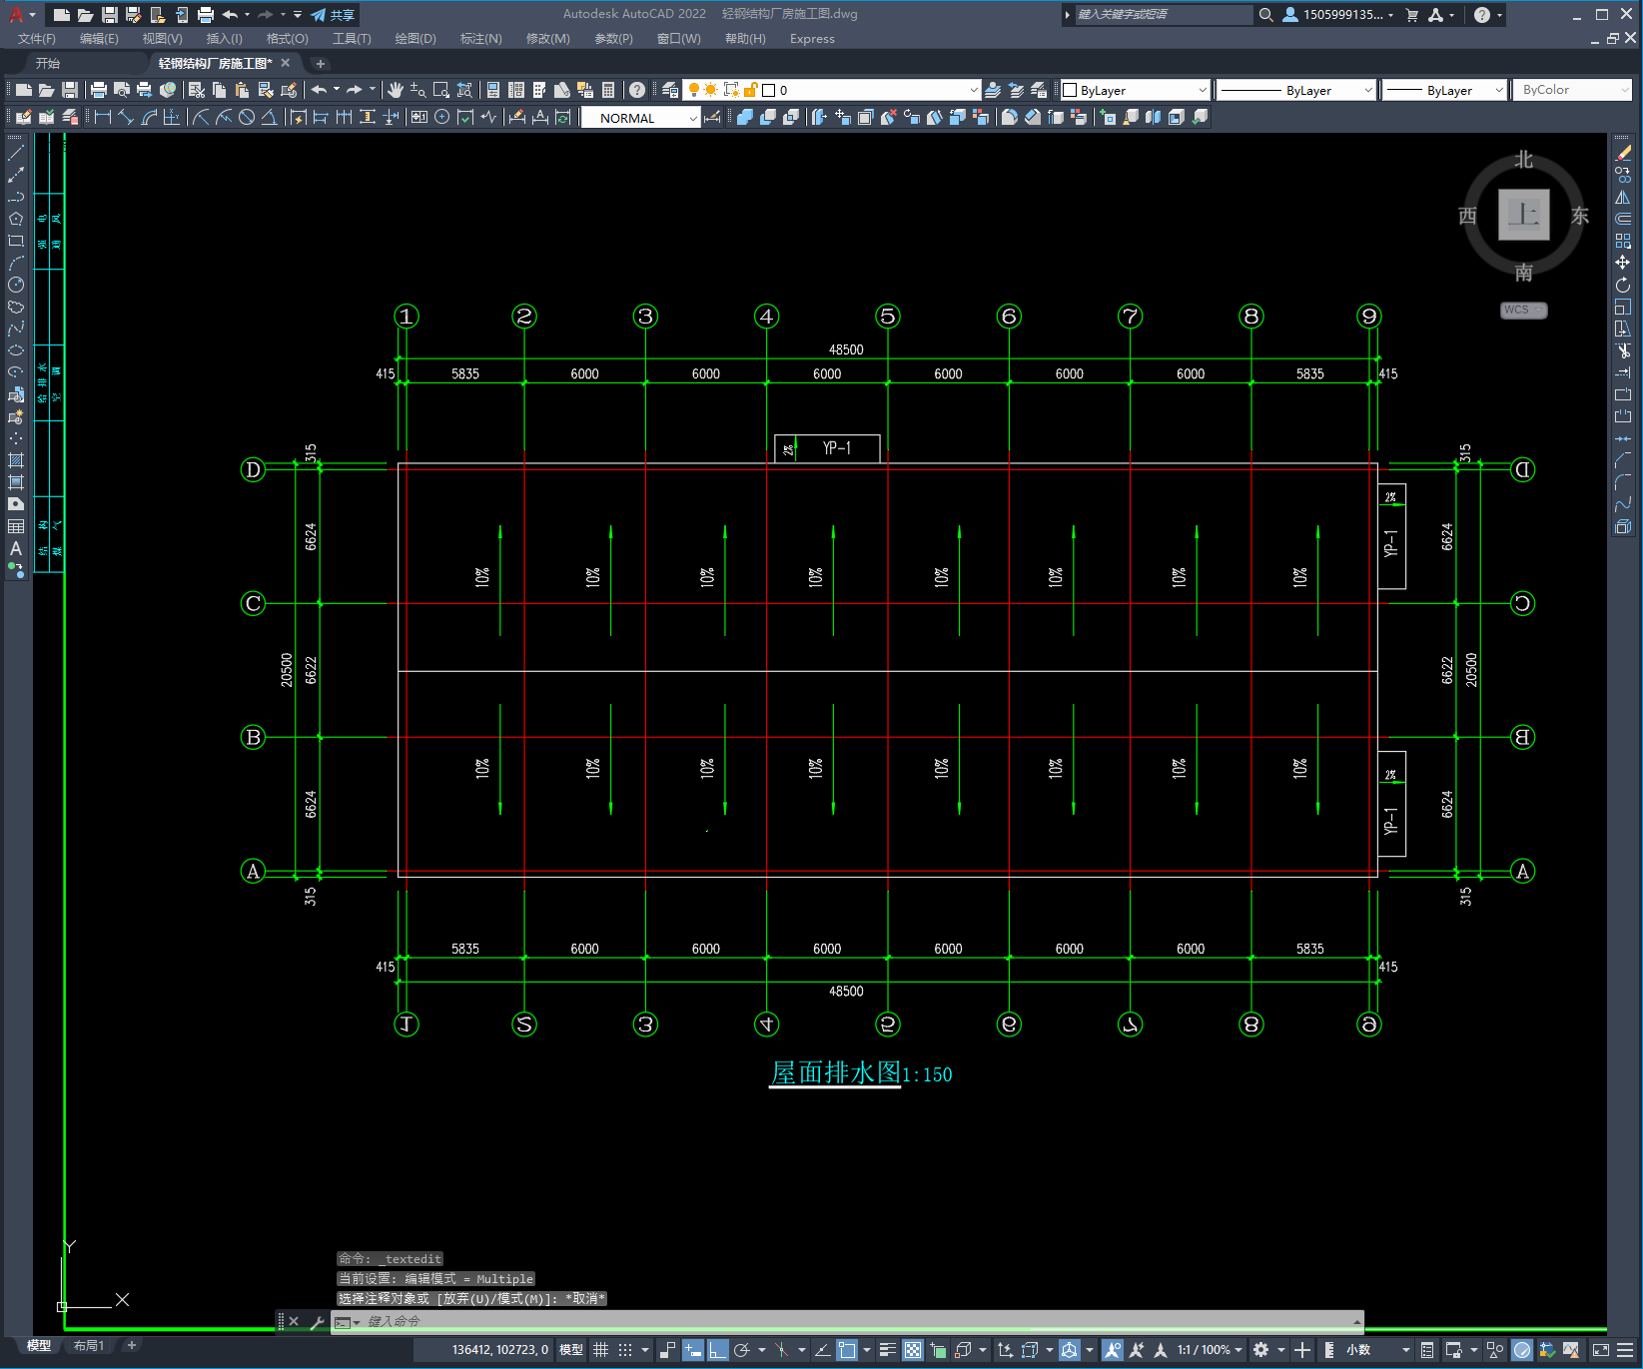1643x1369 pixels.
Task: Toggle object snap in status bar
Action: pyautogui.click(x=847, y=1350)
